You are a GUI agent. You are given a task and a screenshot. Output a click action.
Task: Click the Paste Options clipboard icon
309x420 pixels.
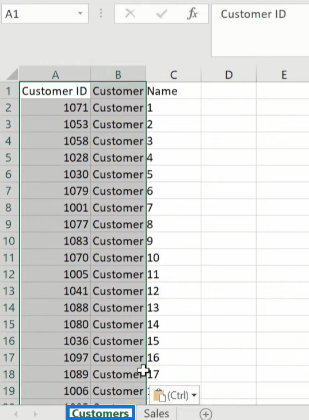click(160, 395)
